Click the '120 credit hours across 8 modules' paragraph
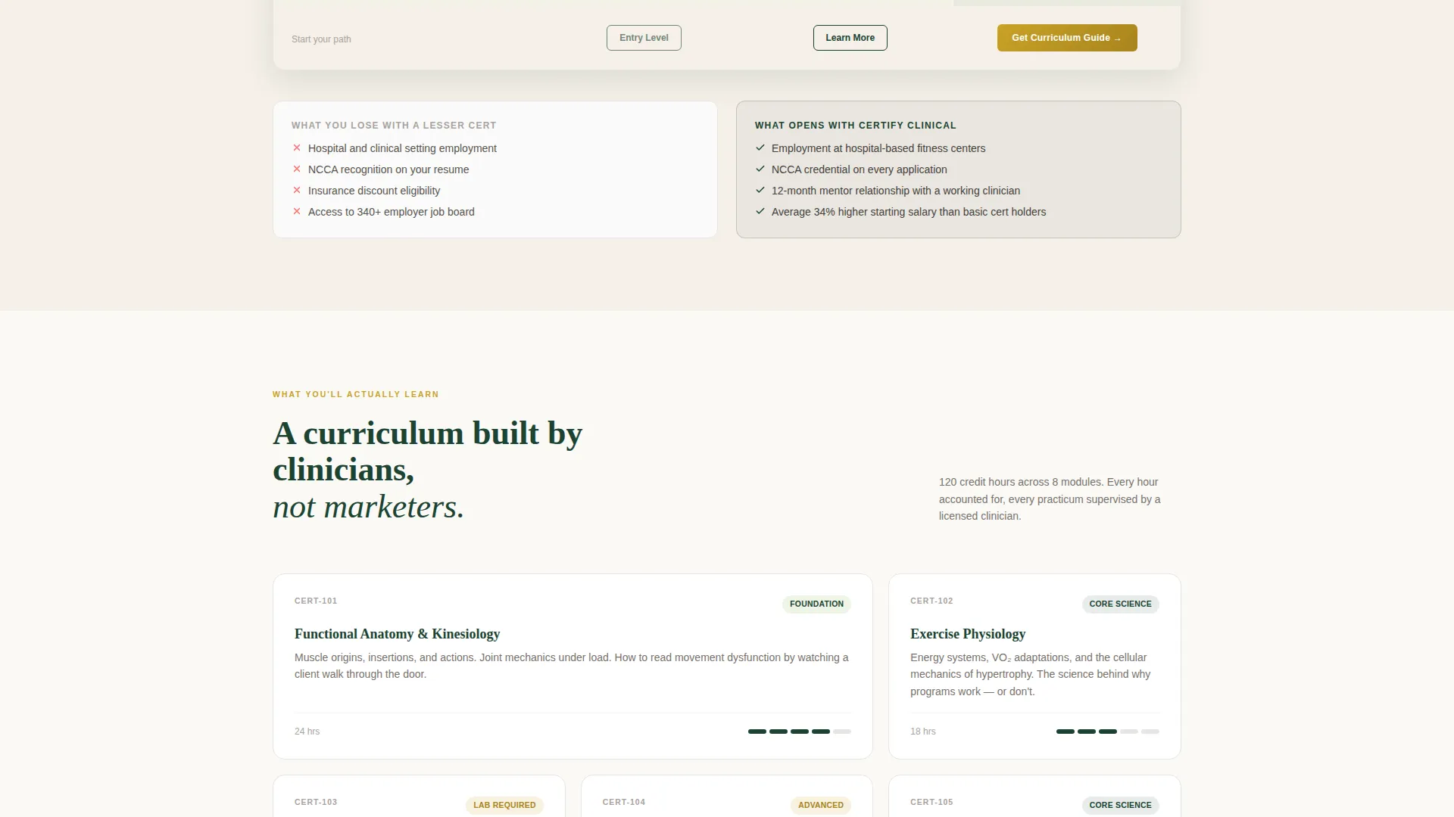This screenshot has height=817, width=1454. [1050, 499]
